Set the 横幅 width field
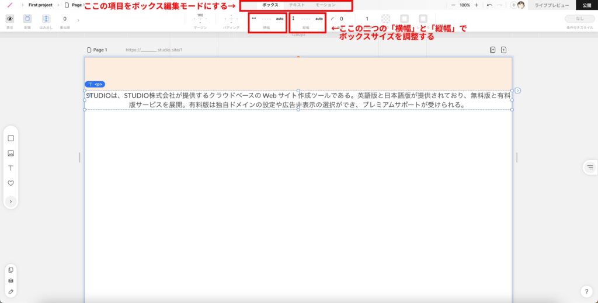Image resolution: width=598 pixels, height=303 pixels. click(x=267, y=19)
